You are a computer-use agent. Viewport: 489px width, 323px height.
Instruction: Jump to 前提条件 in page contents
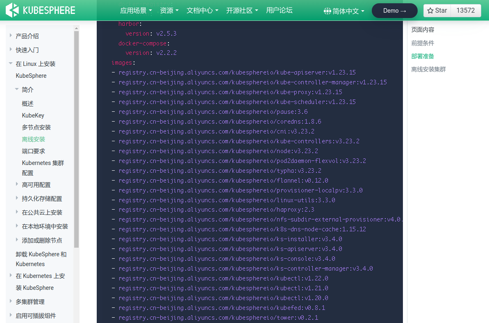pyautogui.click(x=423, y=43)
